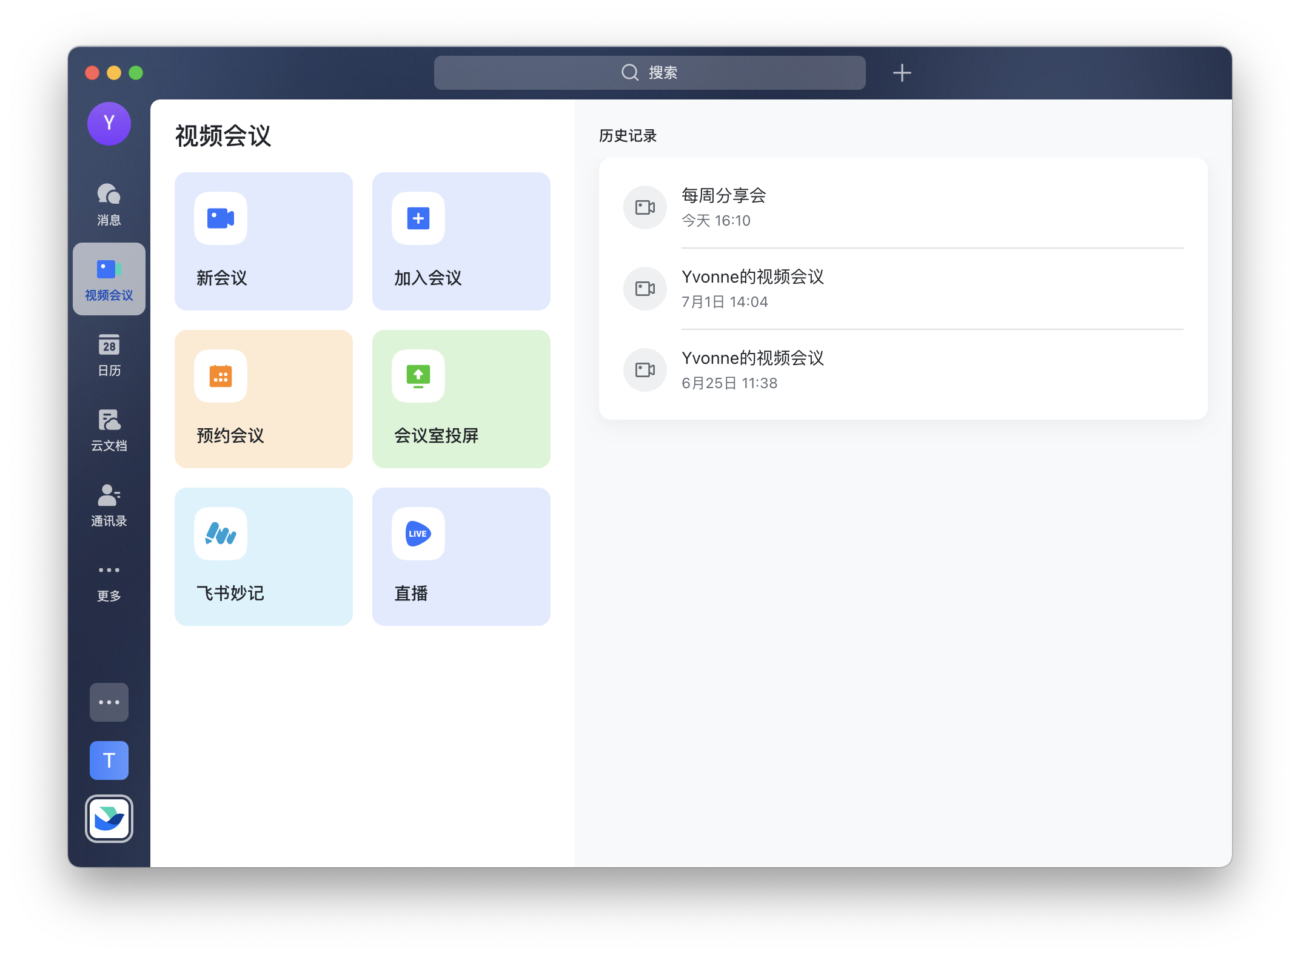Open Messages (消息) in the sidebar
The image size is (1300, 957).
pos(109,204)
